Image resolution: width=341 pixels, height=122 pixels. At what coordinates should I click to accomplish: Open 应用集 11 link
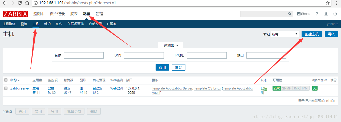[36, 90]
